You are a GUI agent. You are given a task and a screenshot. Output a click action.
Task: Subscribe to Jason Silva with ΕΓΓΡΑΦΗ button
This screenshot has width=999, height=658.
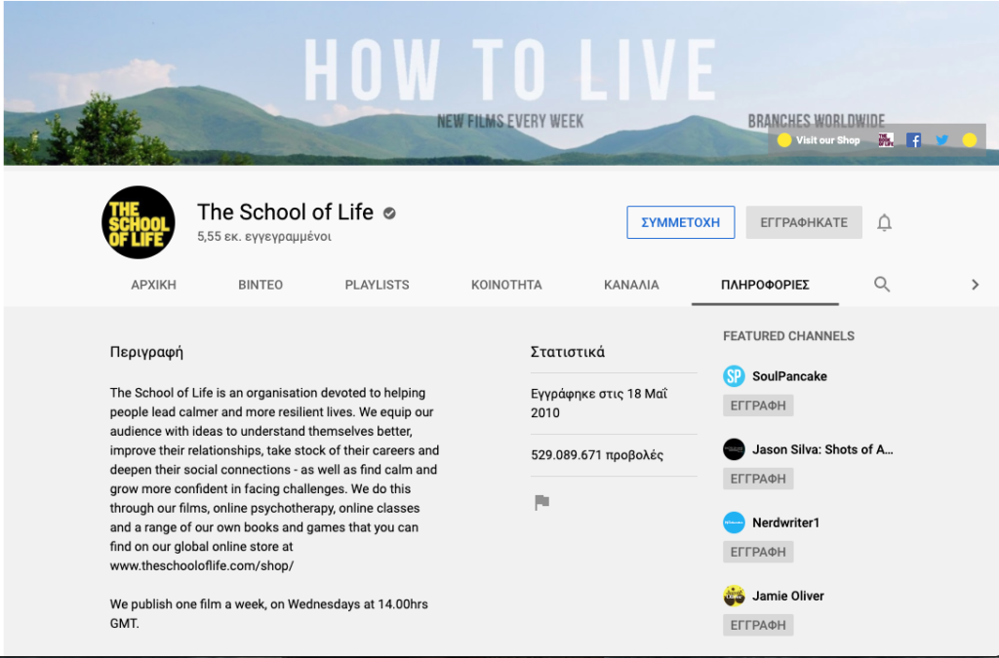(758, 479)
